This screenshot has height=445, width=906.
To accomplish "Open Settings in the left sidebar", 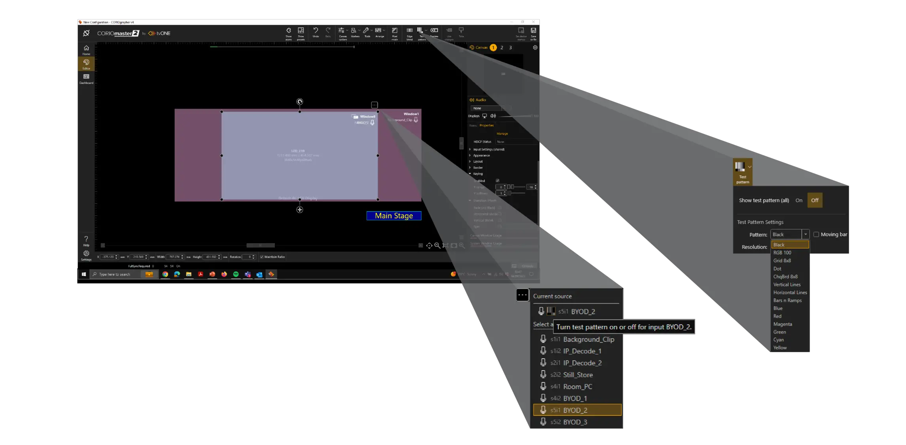I will pos(86,255).
